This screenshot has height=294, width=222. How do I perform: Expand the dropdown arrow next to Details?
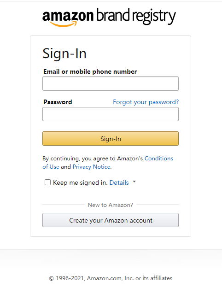(x=134, y=182)
